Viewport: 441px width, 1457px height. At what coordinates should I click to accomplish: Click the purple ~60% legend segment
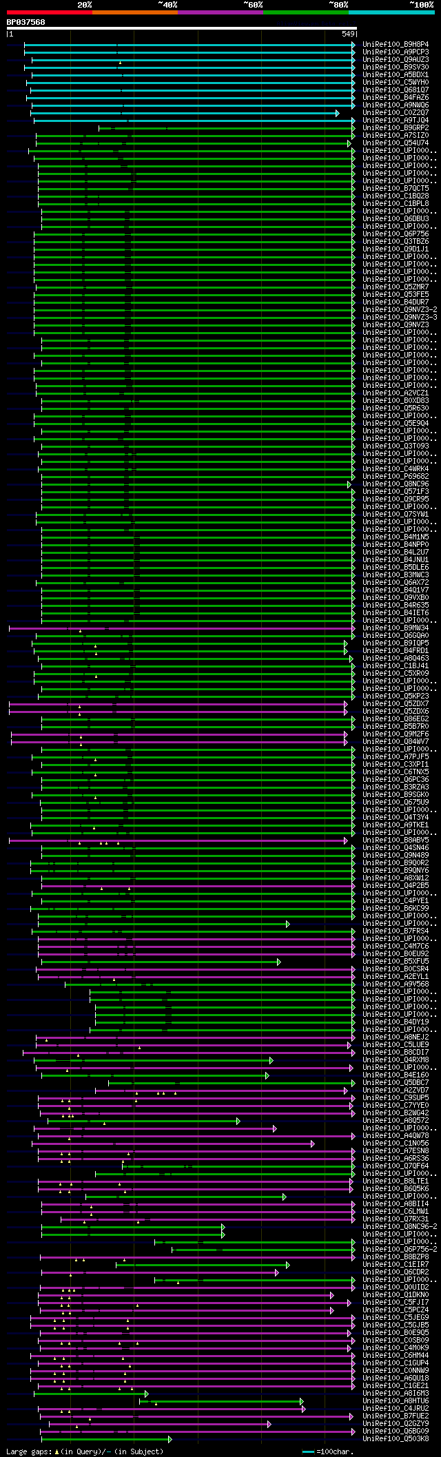click(220, 12)
